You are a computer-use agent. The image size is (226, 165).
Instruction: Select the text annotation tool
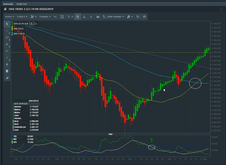[7, 64]
